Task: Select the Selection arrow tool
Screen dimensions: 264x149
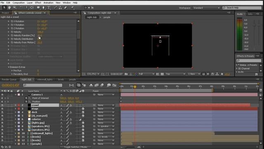Action: pos(4,7)
